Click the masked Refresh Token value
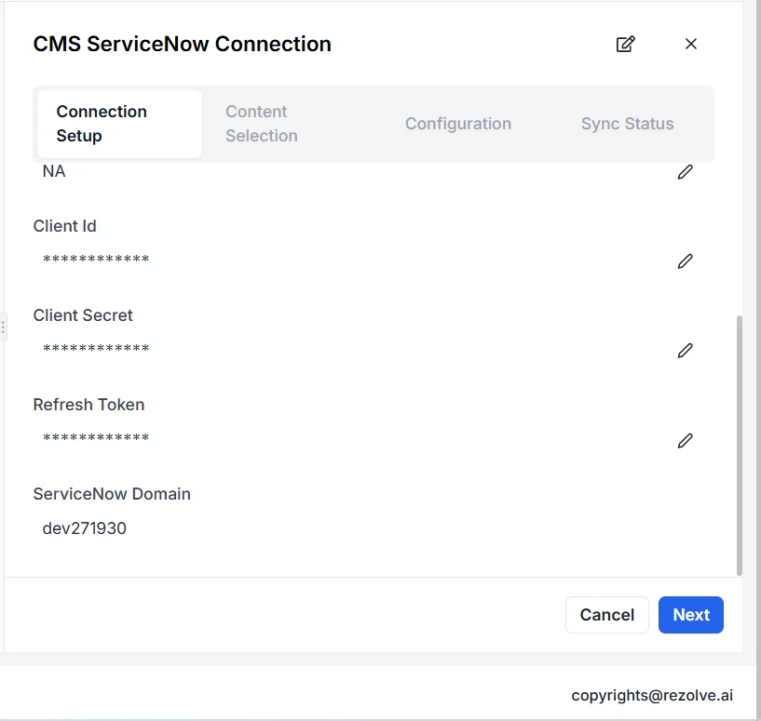Viewport: 761px width, 721px height. (96, 439)
